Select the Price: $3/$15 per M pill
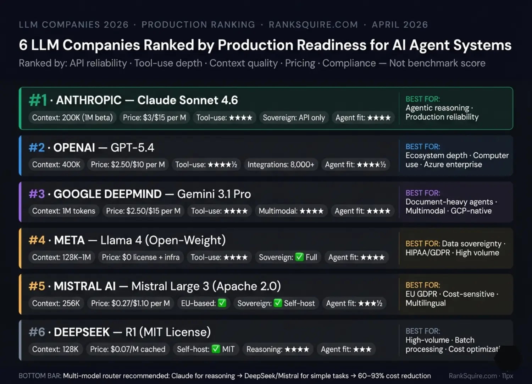The height and width of the screenshot is (384, 532). point(154,118)
